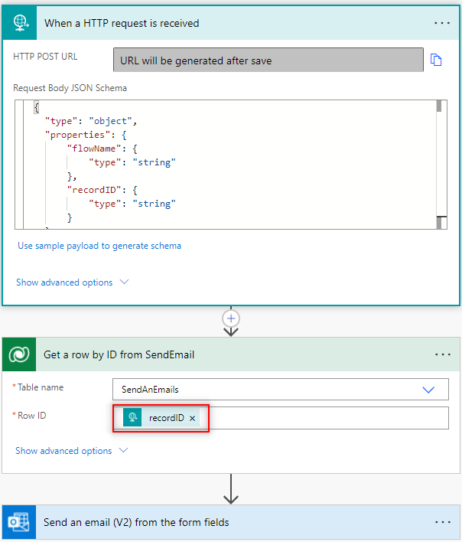462x542 pixels.
Task: Click the Outlook icon on the Send an email action
Action: click(18, 522)
